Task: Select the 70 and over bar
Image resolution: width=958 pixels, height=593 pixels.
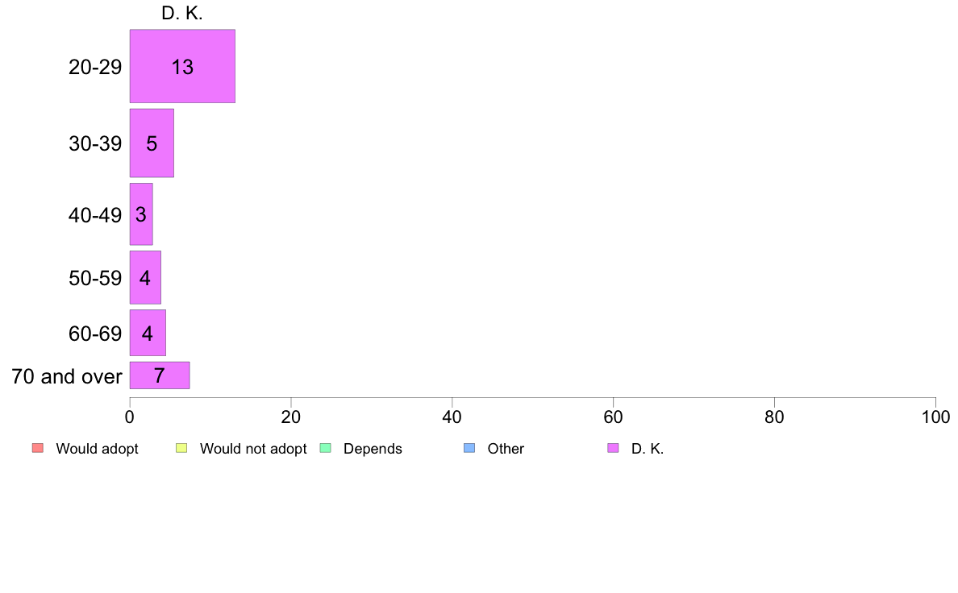Action: (x=160, y=375)
